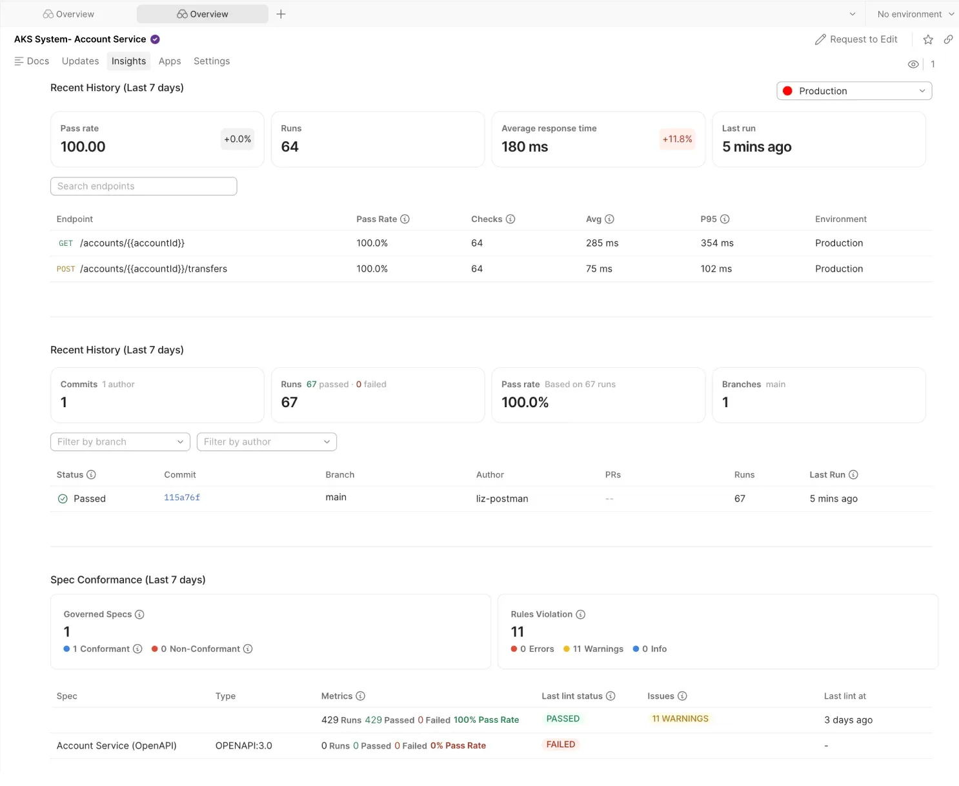
Task: Click info icon beside Rules Violation
Action: pyautogui.click(x=580, y=614)
